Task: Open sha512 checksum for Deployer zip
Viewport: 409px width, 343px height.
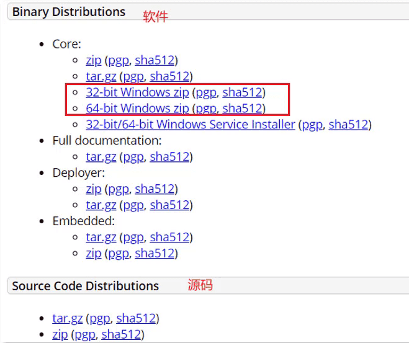Action: click(155, 189)
